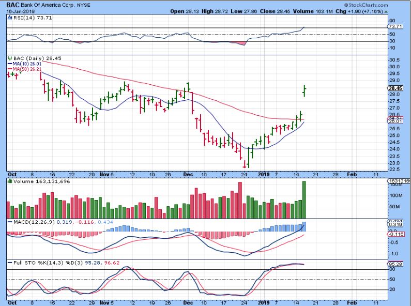This screenshot has width=411, height=306.
Task: Click the MACD(12,26,9) indicator label
Action: [34, 222]
